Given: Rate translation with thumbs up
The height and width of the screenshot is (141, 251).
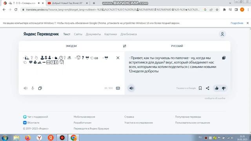Looking at the screenshot, I should [x=216, y=88].
